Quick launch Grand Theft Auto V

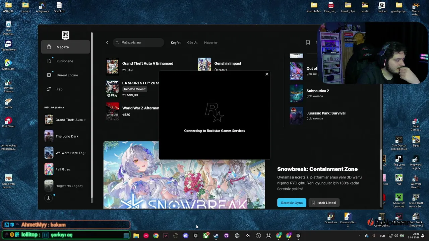65,120
